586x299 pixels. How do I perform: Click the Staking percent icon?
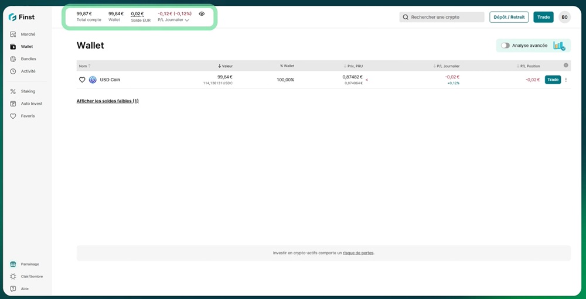click(x=13, y=91)
